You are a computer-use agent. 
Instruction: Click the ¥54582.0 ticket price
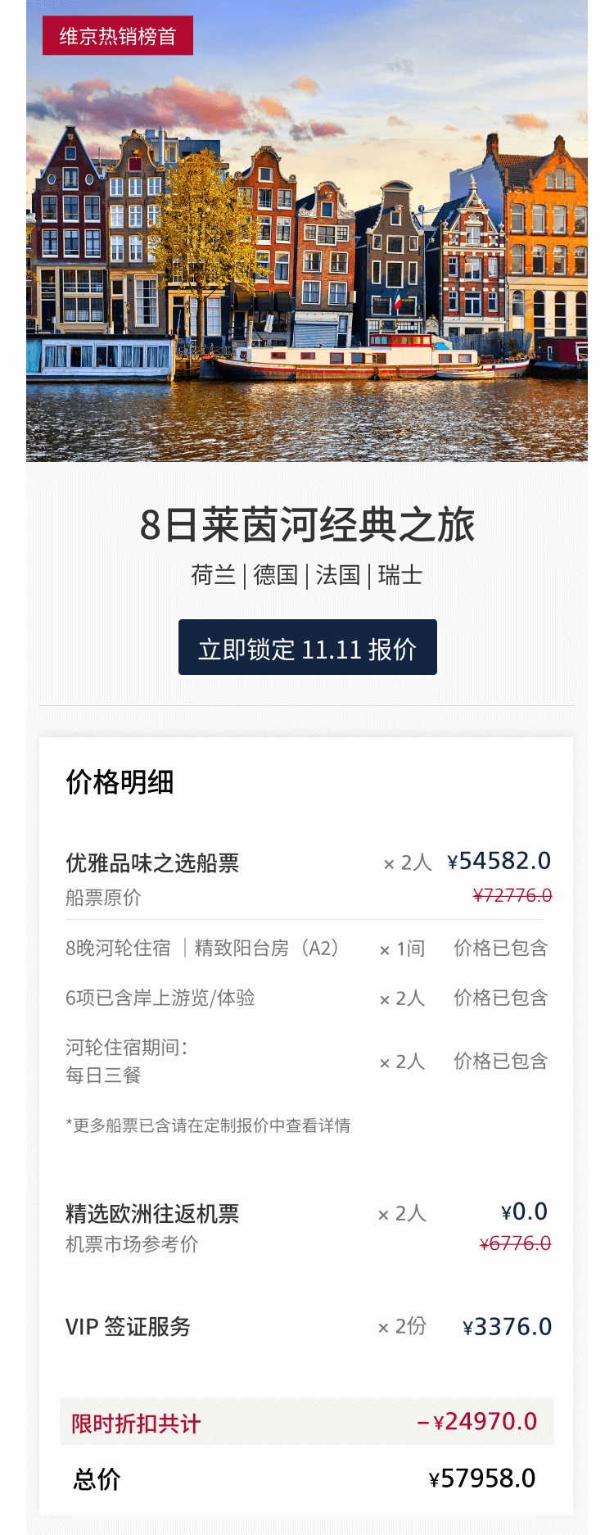pos(499,861)
